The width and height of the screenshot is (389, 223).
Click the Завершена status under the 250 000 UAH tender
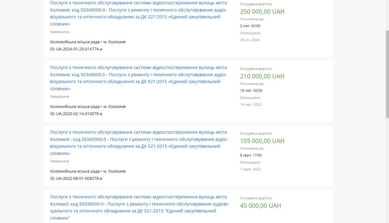[60, 32]
